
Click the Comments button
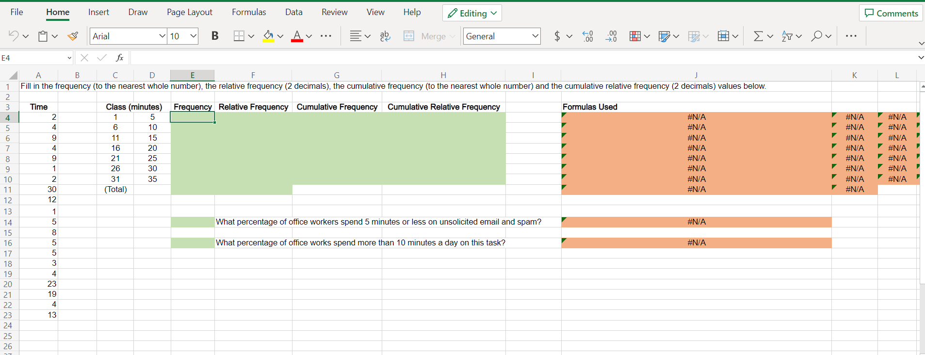pyautogui.click(x=891, y=13)
